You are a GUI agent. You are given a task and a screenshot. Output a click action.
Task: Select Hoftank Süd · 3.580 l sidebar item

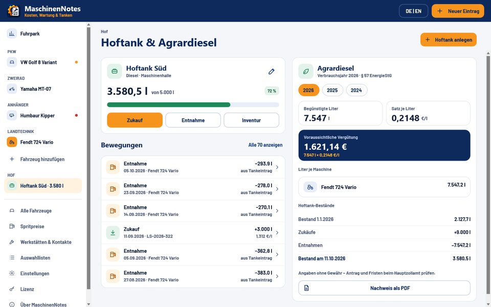click(x=43, y=186)
